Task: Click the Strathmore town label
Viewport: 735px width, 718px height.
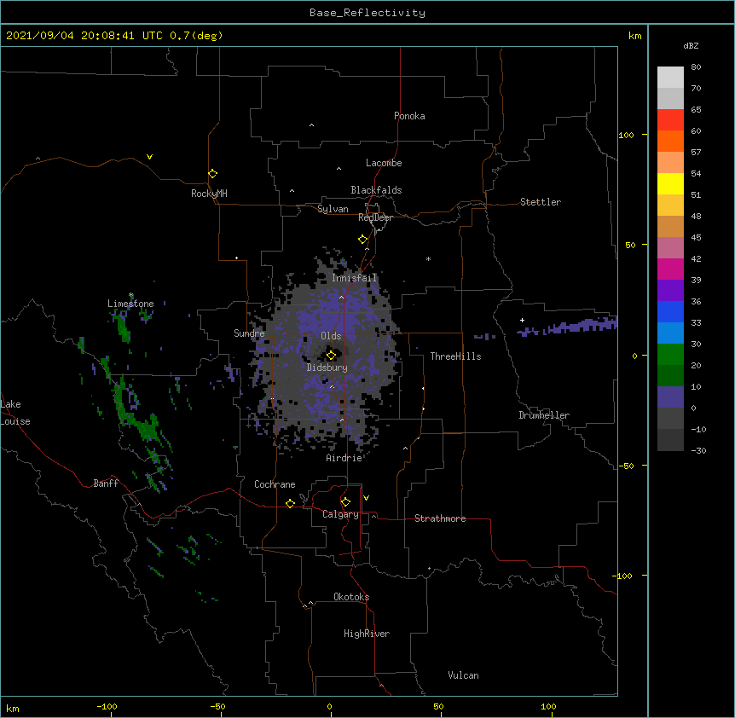Action: point(440,518)
